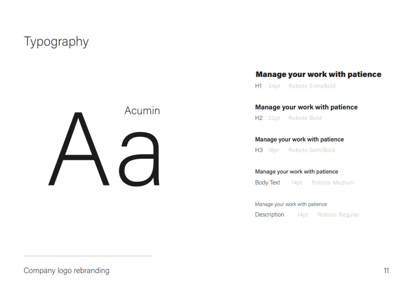Click the large lowercase a specimen

click(x=139, y=159)
